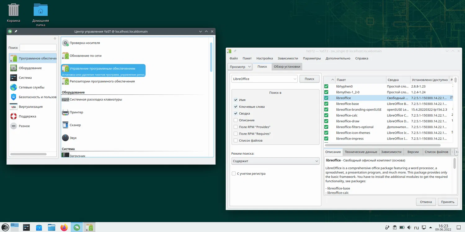Open Управление программным обеспечением module
Screen dimensions: 465x232
point(103,71)
